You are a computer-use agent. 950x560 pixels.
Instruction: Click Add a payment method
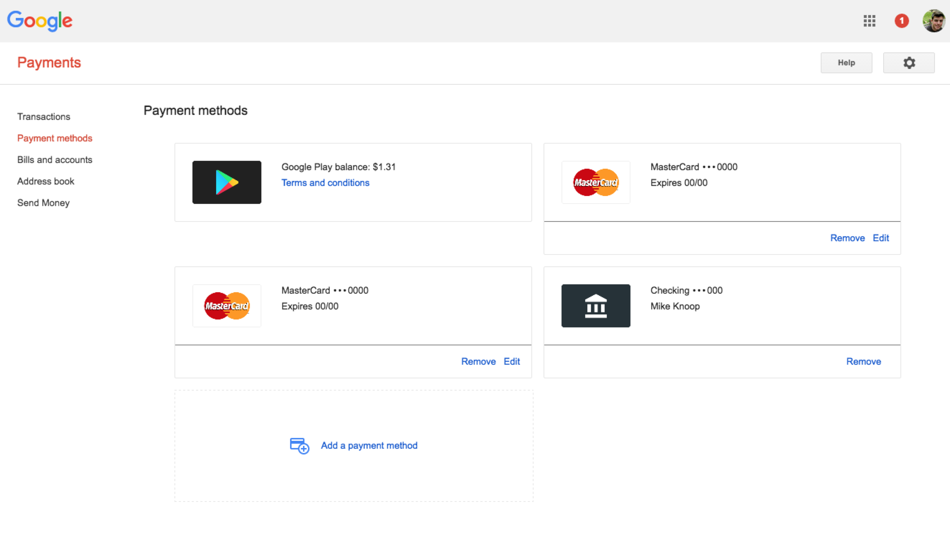click(x=369, y=445)
